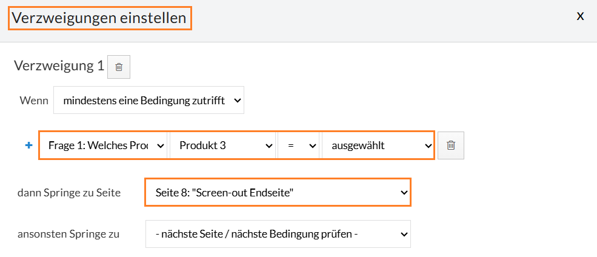
Task: Remove the Frage 1 condition row via trash icon
Action: 451,145
